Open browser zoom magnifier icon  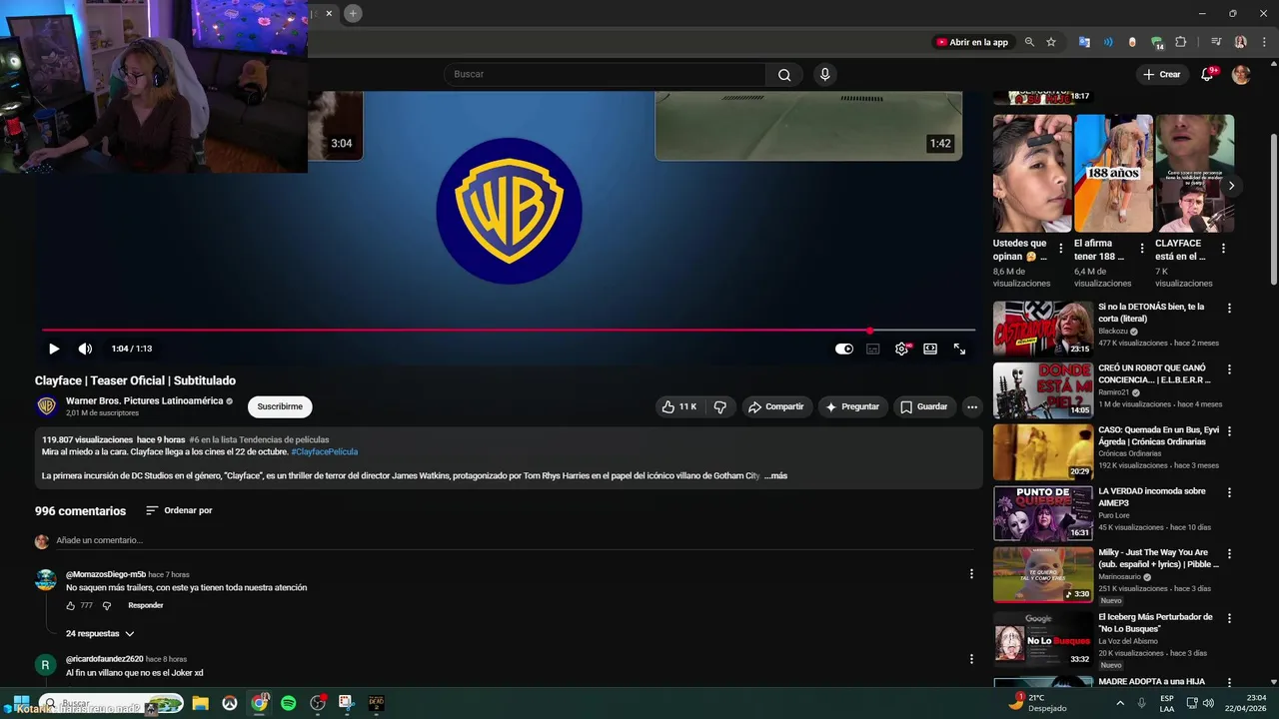pos(1029,42)
